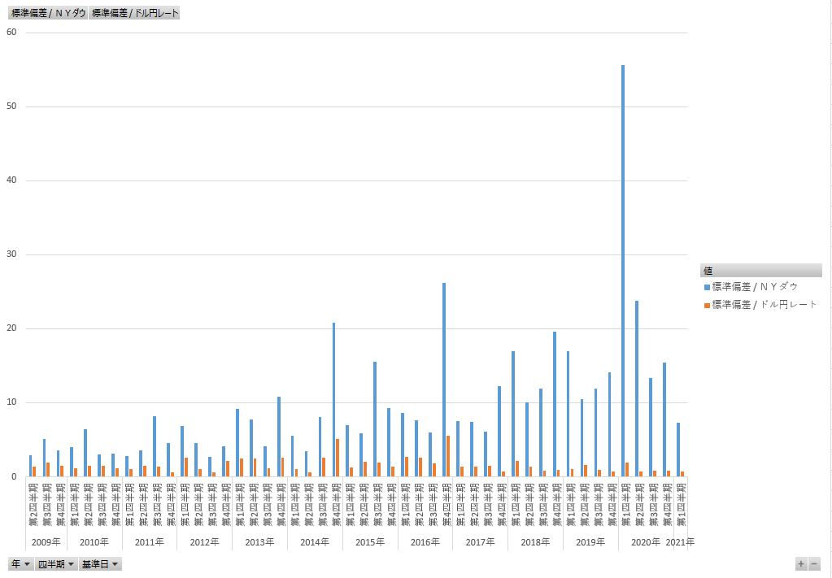Click the 値 legend header
Viewport: 832px width, 578px height.
click(760, 271)
